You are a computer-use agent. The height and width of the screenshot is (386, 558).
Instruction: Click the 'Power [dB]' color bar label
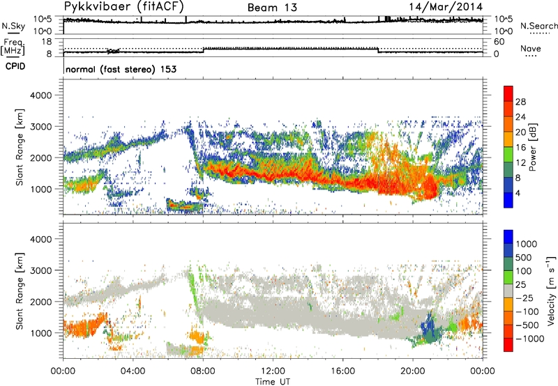532,147
